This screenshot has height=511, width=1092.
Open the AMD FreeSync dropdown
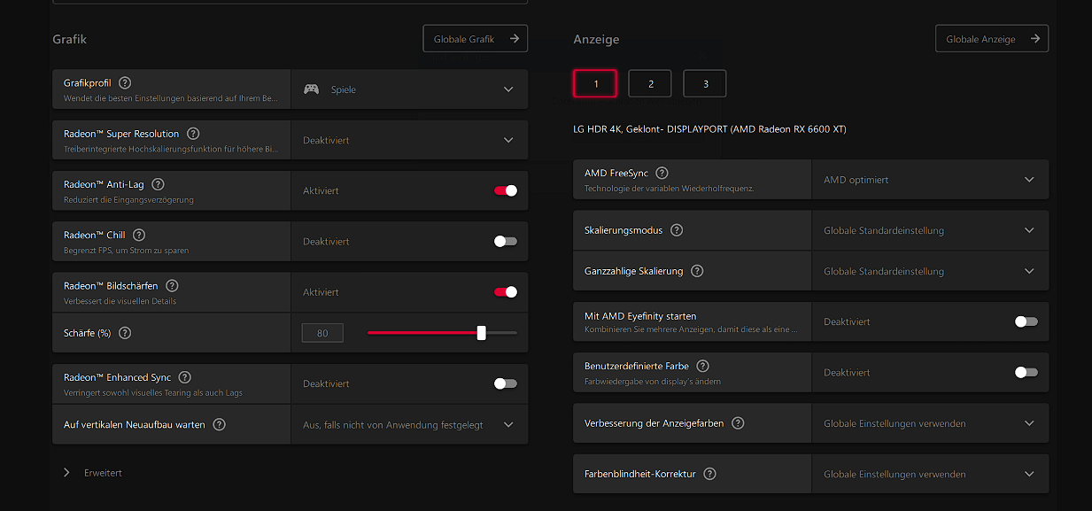930,180
